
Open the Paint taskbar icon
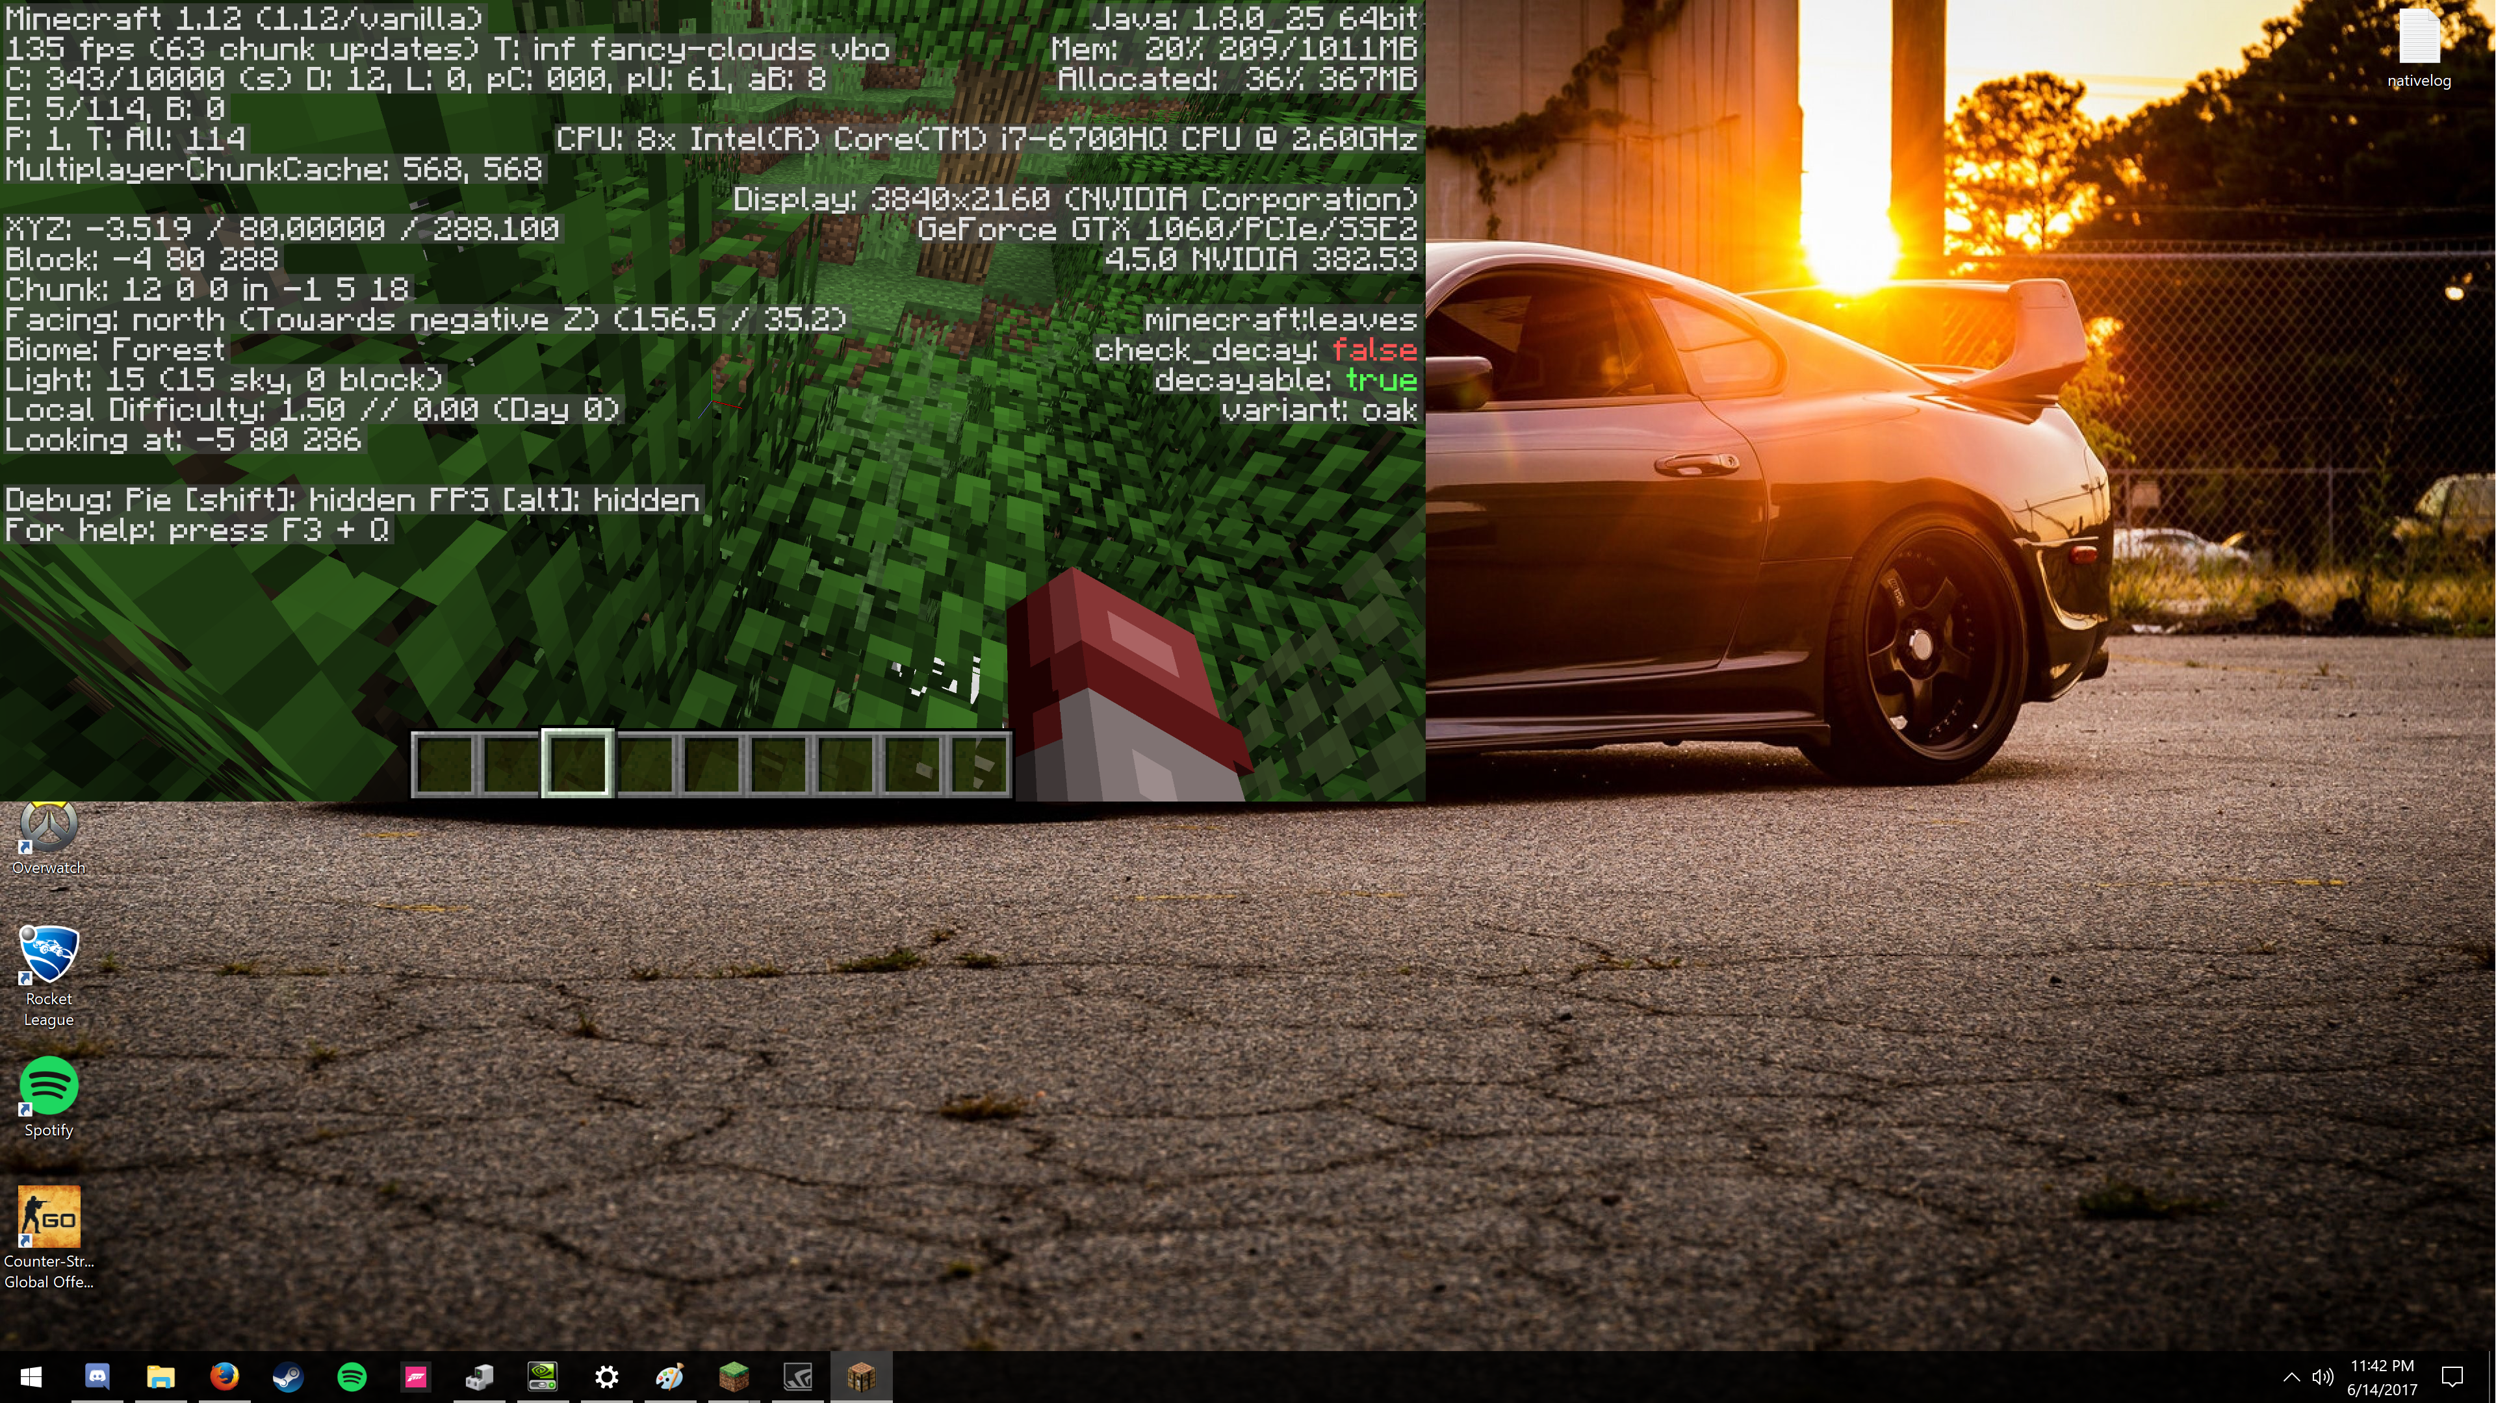(669, 1376)
